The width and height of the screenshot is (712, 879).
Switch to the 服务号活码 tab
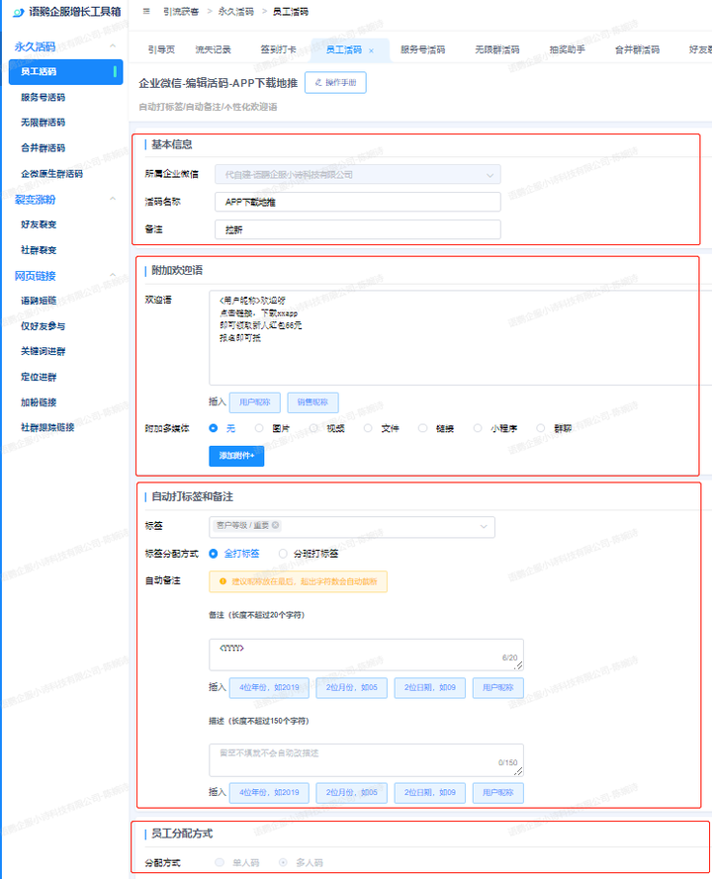[x=422, y=48]
